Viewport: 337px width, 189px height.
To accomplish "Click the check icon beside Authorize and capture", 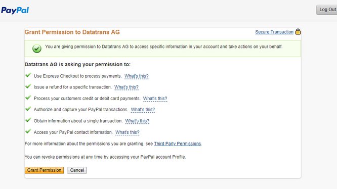I will [x=28, y=109].
